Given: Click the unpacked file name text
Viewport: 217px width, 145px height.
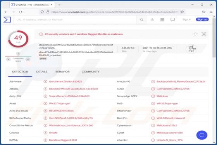Looking at the screenshot, I should [76, 54].
